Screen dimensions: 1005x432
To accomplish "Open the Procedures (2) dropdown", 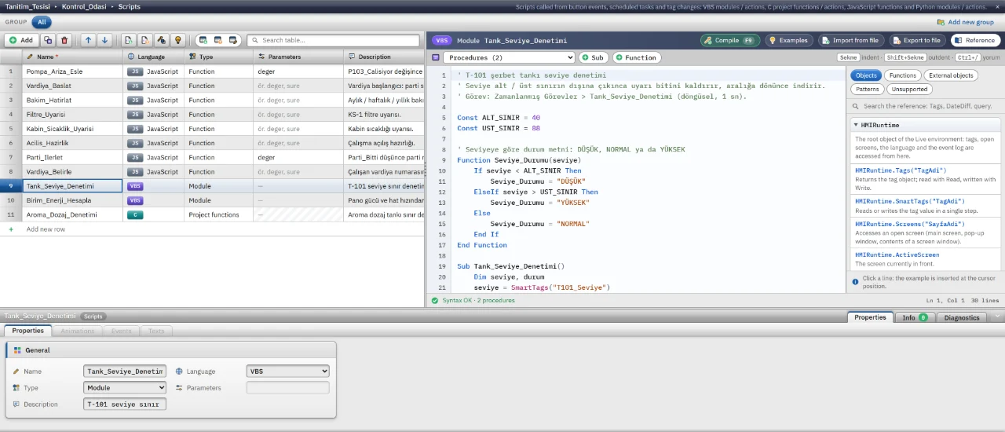I will click(x=509, y=57).
